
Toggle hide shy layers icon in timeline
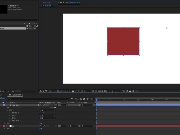tap(81, 99)
